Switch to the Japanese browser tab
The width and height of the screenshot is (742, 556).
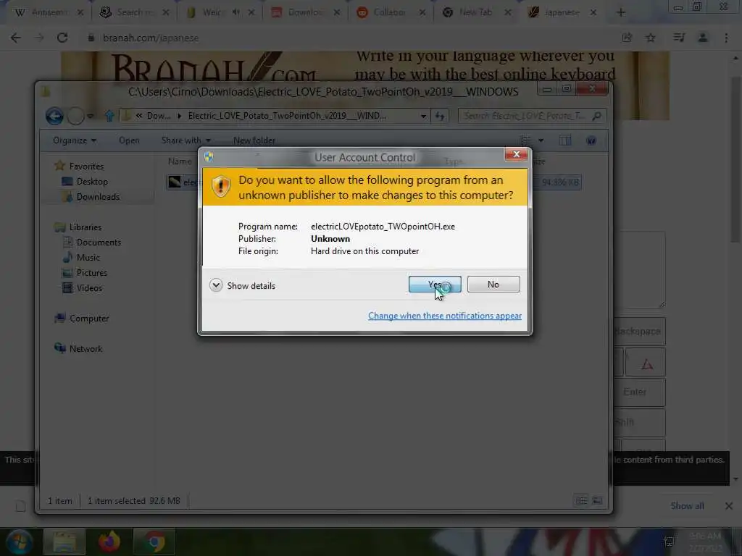[x=562, y=12]
